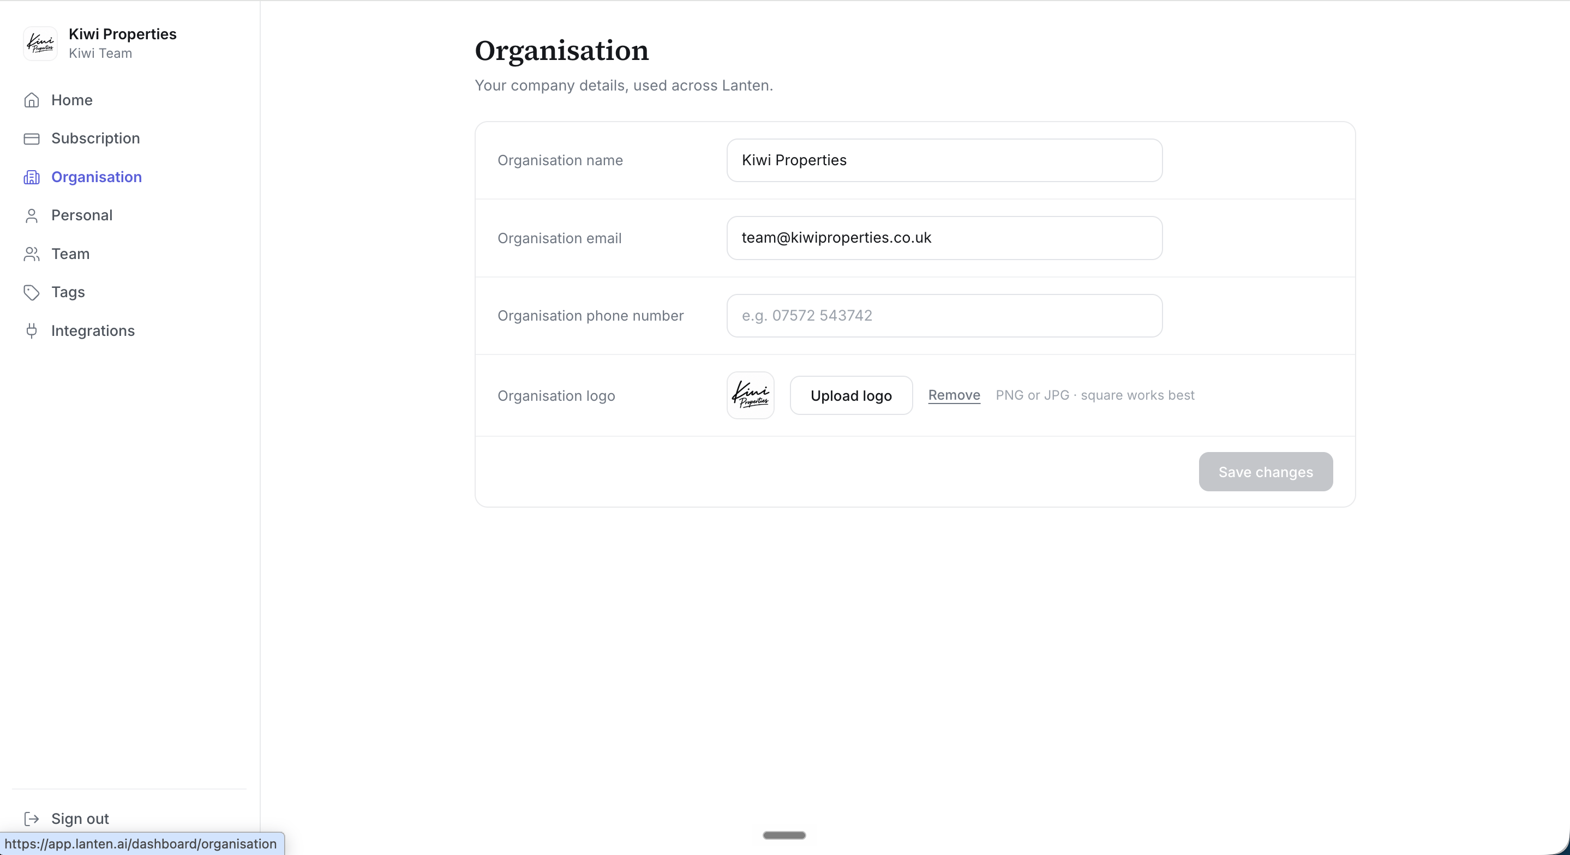Remove the organisation logo
The width and height of the screenshot is (1570, 855).
954,395
